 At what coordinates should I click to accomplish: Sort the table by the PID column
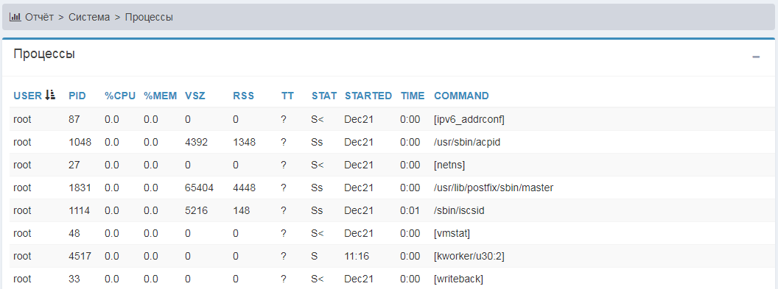click(x=77, y=96)
